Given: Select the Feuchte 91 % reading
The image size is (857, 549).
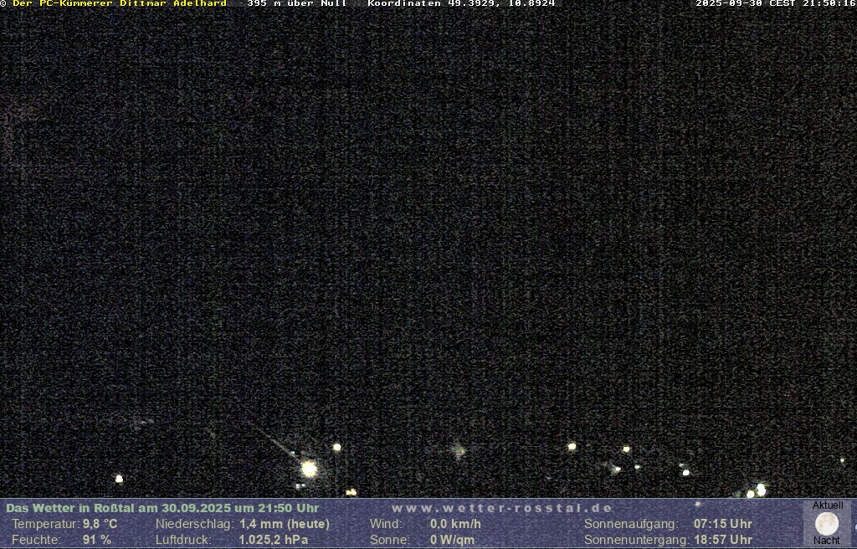Looking at the screenshot, I should (x=96, y=540).
